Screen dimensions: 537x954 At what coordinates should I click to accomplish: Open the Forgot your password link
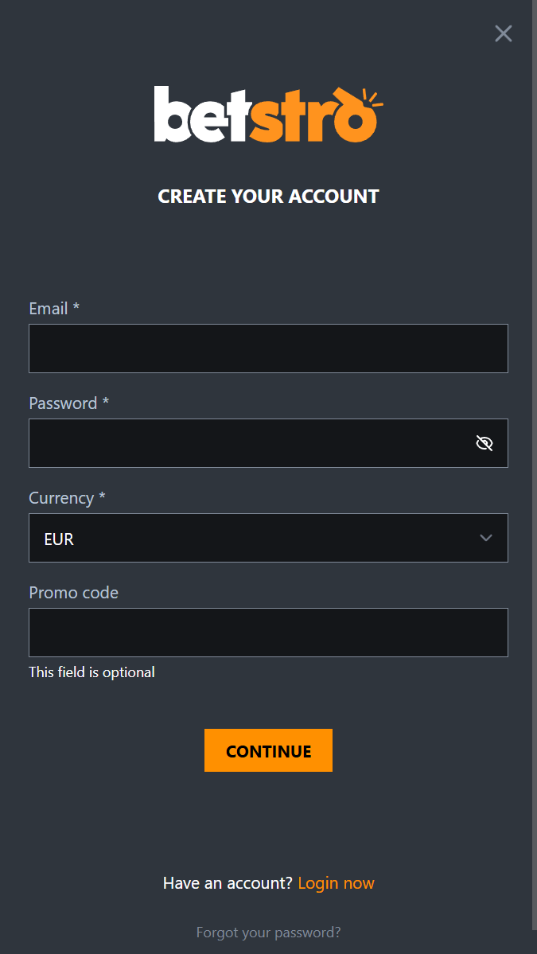[268, 933]
